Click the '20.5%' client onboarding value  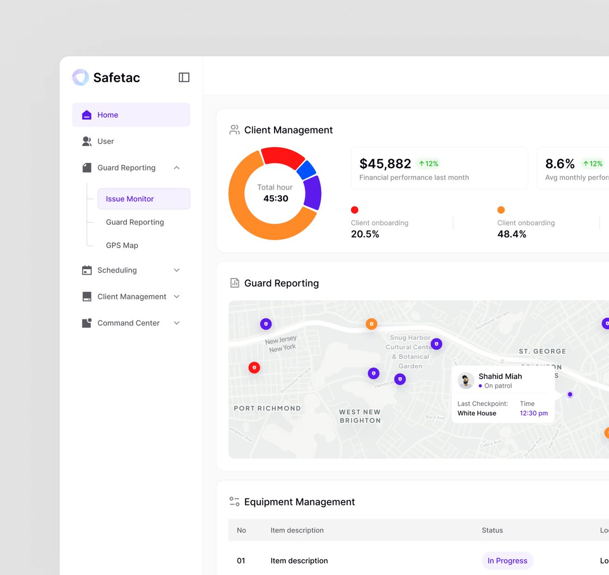(365, 234)
